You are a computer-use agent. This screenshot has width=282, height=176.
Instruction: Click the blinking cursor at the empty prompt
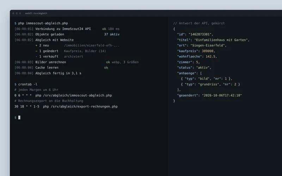click(19, 118)
